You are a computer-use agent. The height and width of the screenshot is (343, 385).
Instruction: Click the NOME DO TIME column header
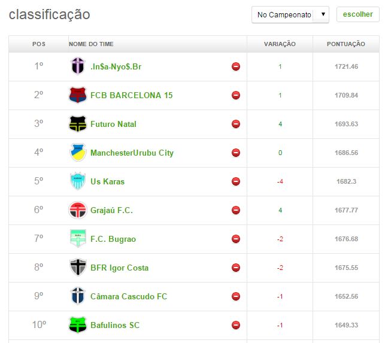pos(91,44)
